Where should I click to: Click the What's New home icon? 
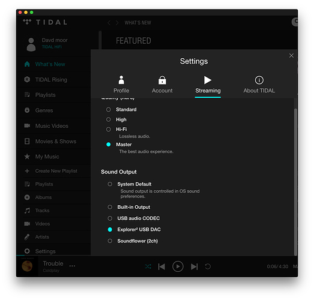coord(27,64)
